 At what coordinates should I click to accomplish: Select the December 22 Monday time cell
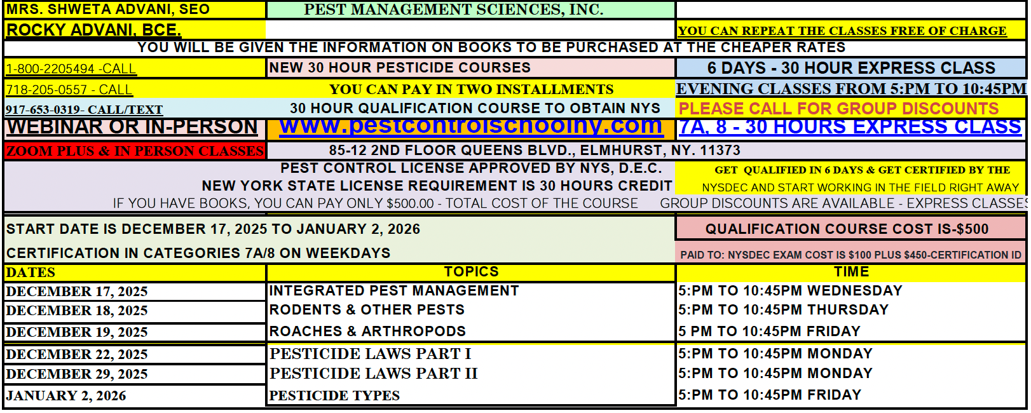775,354
